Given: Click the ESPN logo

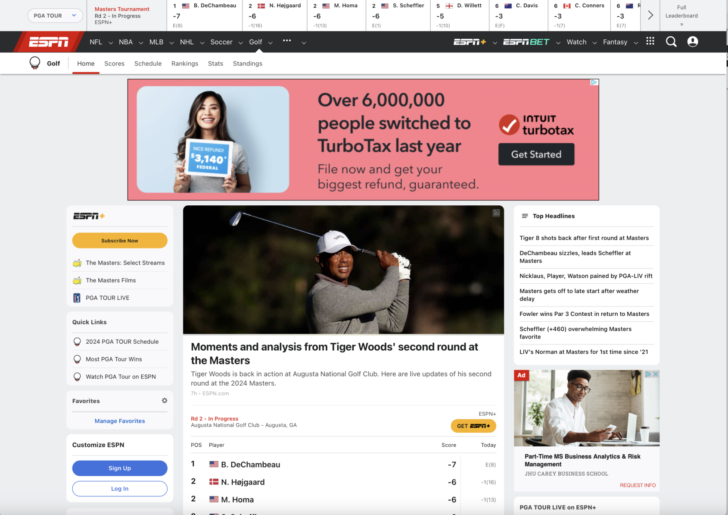Looking at the screenshot, I should (49, 42).
